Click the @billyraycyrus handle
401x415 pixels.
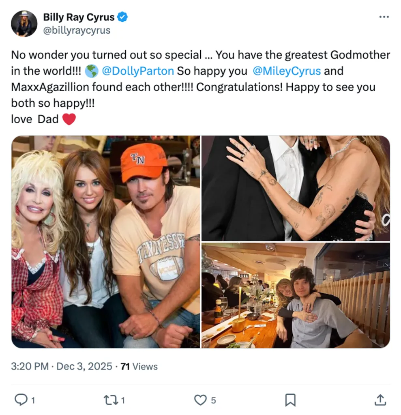pyautogui.click(x=77, y=30)
